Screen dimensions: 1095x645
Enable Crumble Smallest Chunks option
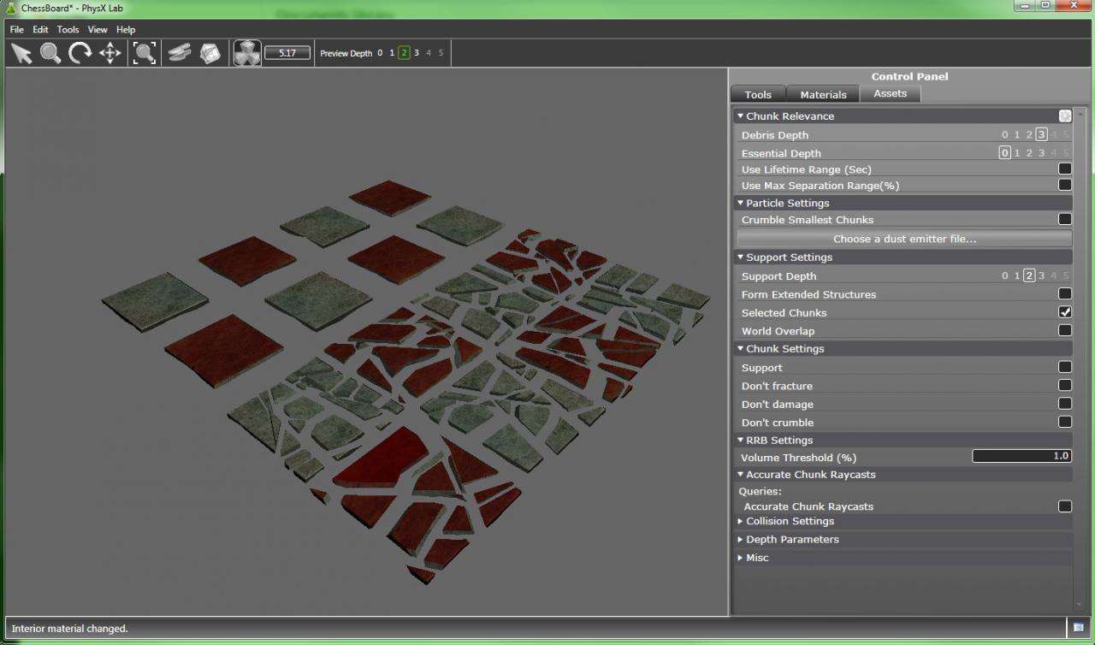pos(1065,219)
